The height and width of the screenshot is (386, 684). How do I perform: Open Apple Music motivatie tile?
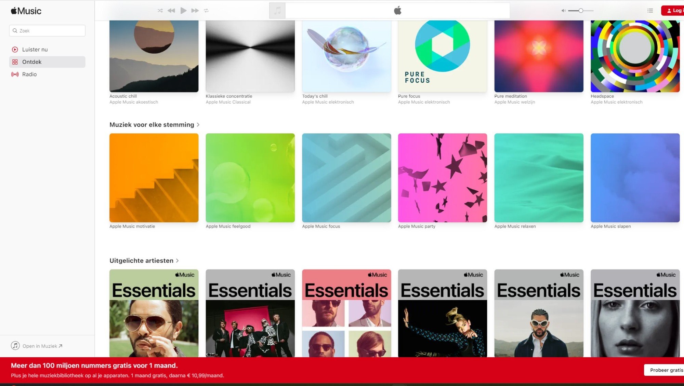pos(154,178)
